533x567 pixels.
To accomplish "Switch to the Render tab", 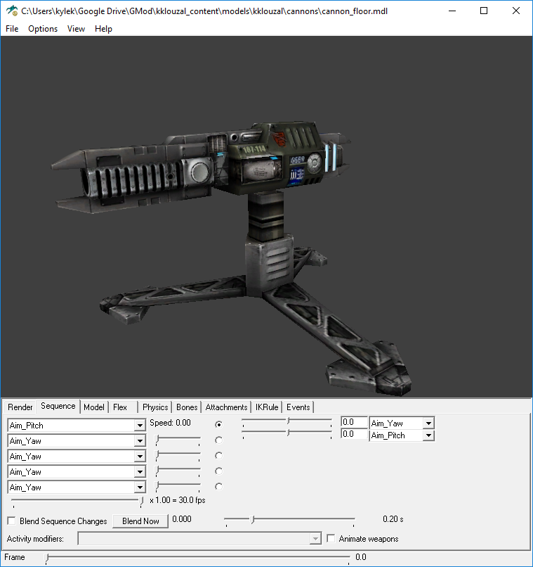I will pos(20,407).
